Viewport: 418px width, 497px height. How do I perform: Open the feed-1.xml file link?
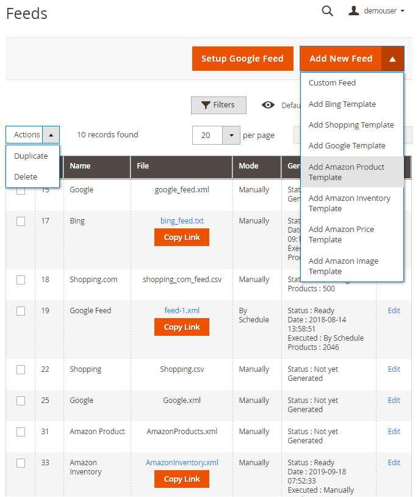pos(182,311)
